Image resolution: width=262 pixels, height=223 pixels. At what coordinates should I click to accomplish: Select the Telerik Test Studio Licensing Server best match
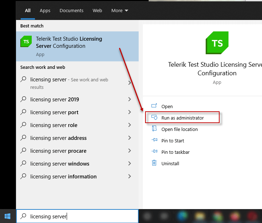(x=77, y=46)
